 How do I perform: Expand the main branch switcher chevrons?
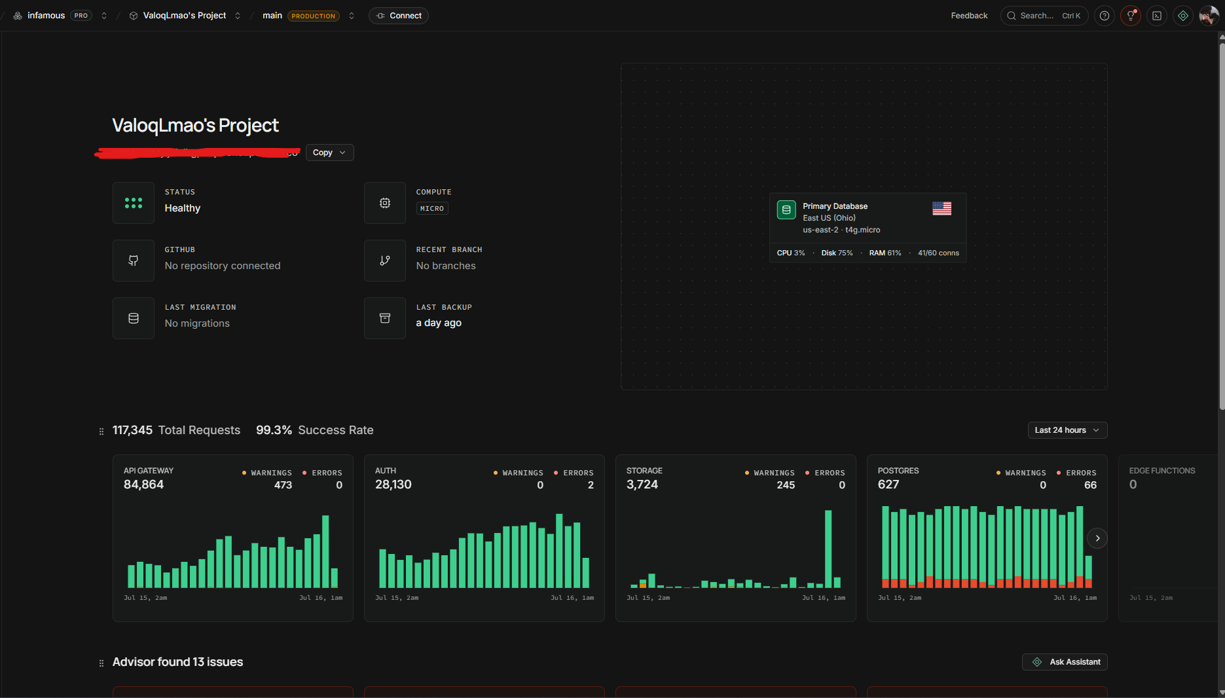[x=352, y=16]
